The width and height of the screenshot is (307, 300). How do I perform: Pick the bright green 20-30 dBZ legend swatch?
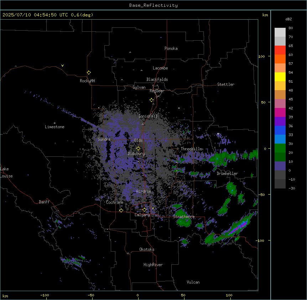coord(280,148)
